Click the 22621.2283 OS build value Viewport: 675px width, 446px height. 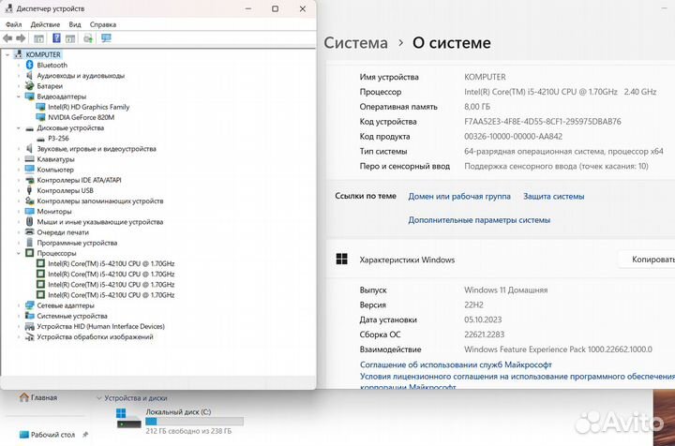coord(484,334)
